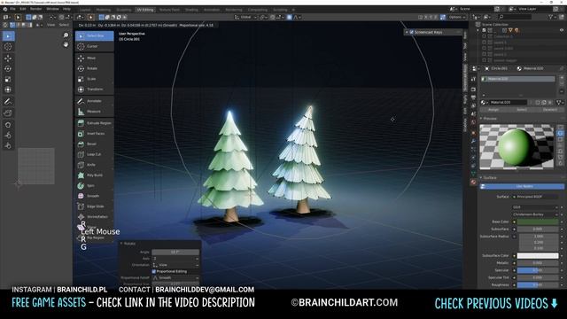Select the Extrude Region tool
The height and width of the screenshot is (319, 567).
click(95, 123)
